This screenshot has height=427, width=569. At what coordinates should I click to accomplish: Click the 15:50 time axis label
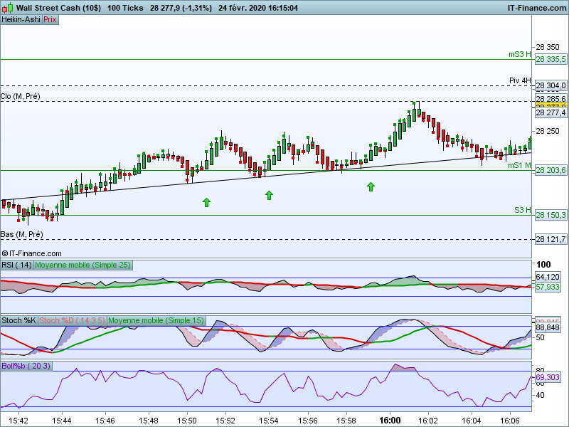pos(187,421)
